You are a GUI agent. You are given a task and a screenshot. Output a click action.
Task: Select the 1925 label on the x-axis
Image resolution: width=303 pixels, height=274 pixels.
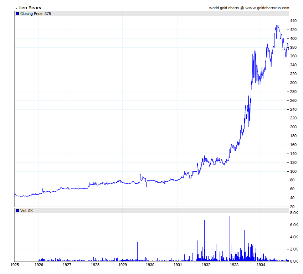[x=15, y=265]
